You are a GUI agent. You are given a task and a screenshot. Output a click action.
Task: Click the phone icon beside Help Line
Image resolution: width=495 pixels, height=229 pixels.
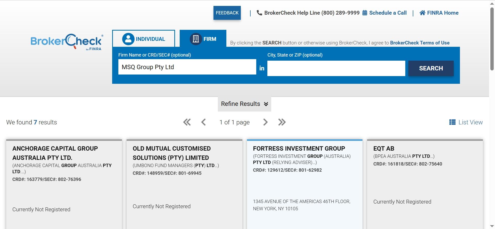pos(259,13)
